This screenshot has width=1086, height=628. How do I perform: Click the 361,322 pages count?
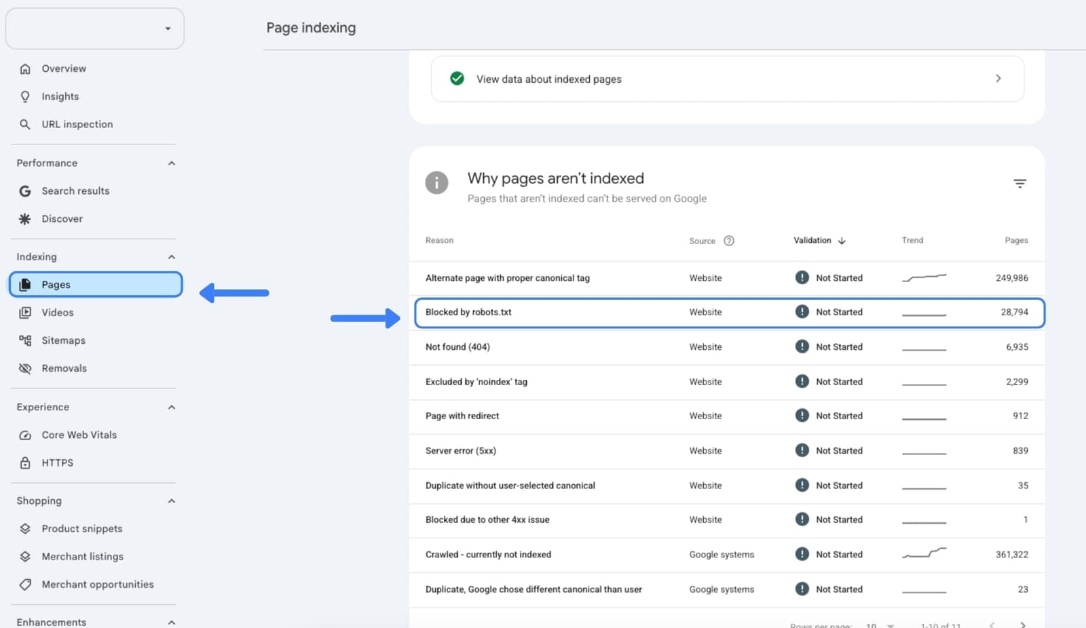[1011, 555]
